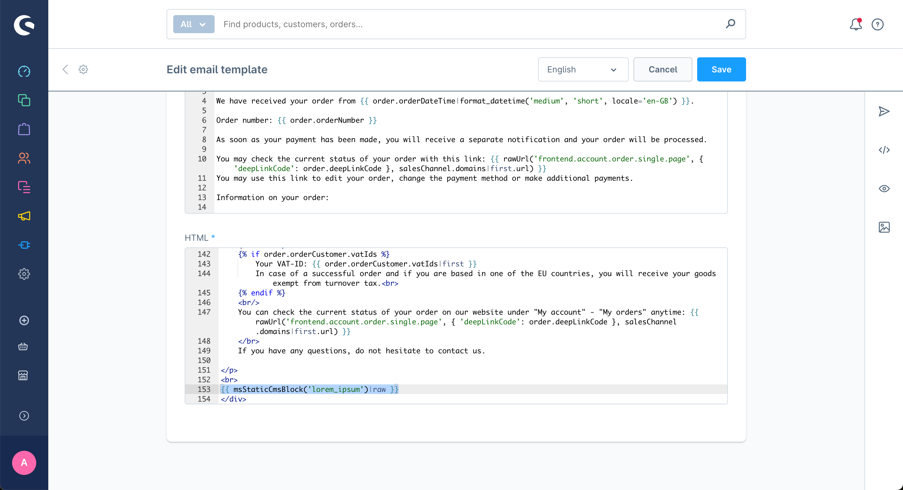
Task: Click the 'Information on your order:' line
Action: [x=272, y=197]
